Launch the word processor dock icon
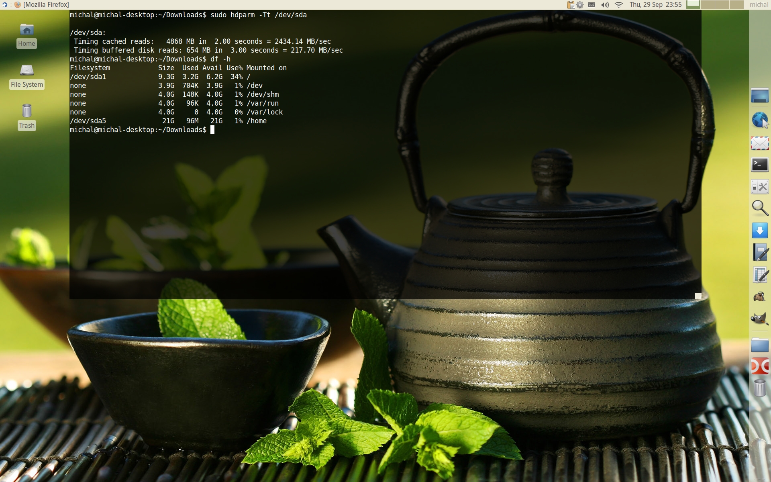 coord(760,253)
